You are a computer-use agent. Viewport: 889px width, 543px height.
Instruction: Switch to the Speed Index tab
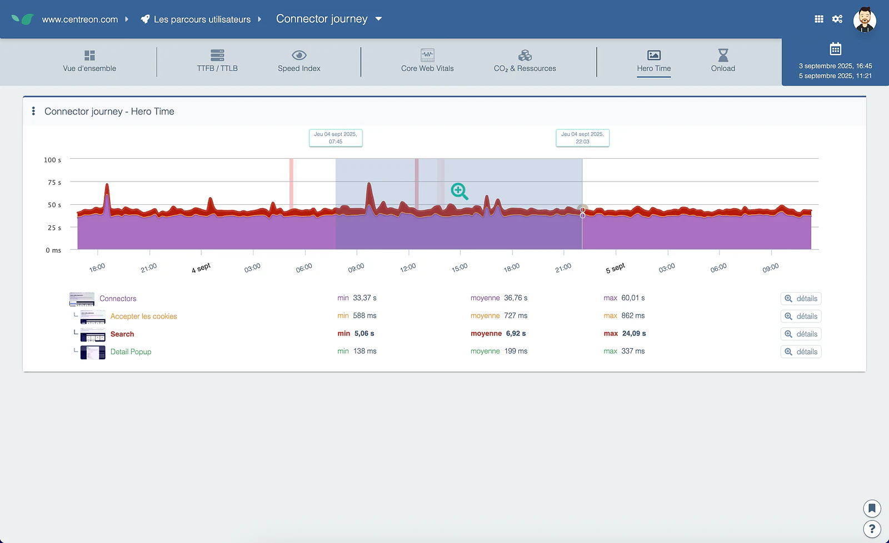click(299, 62)
